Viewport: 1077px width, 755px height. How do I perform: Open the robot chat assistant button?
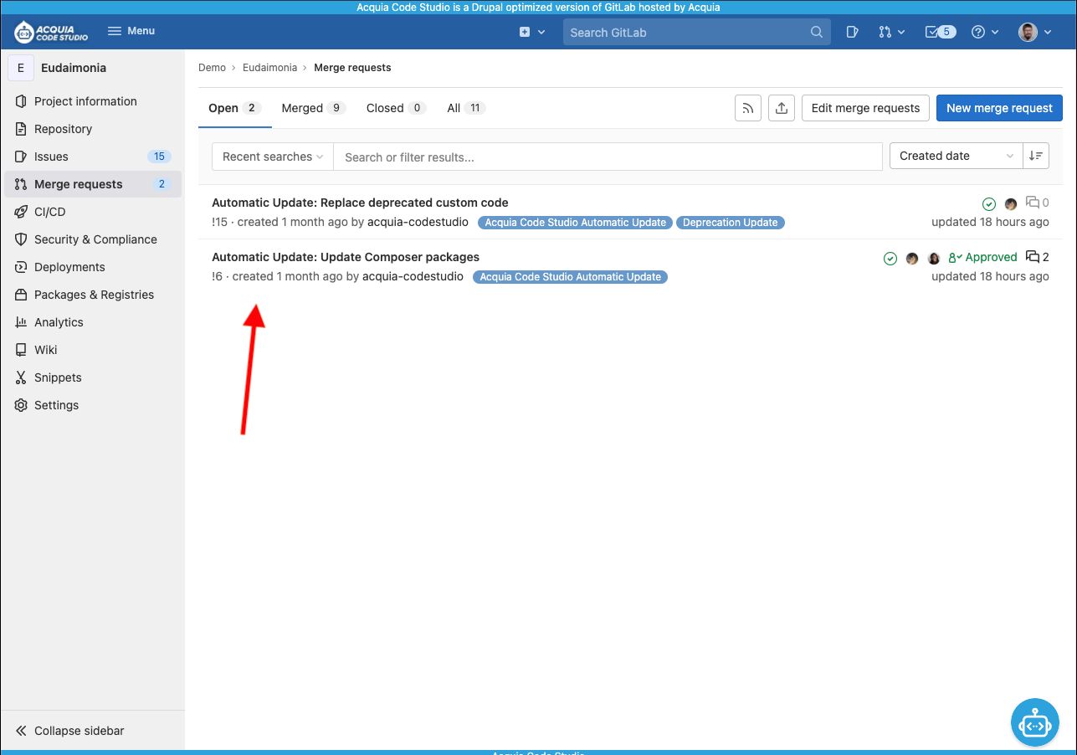point(1035,722)
